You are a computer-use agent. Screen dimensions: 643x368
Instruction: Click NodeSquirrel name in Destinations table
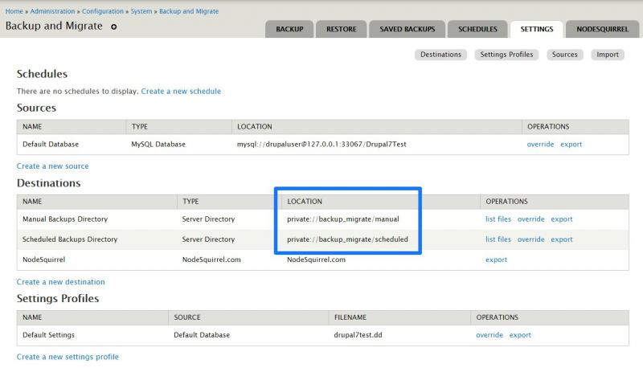(44, 260)
